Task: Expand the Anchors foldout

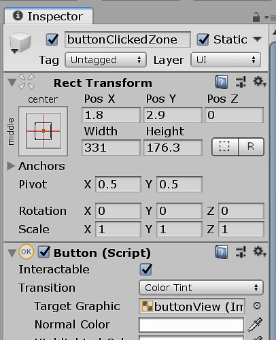Action: tap(11, 166)
